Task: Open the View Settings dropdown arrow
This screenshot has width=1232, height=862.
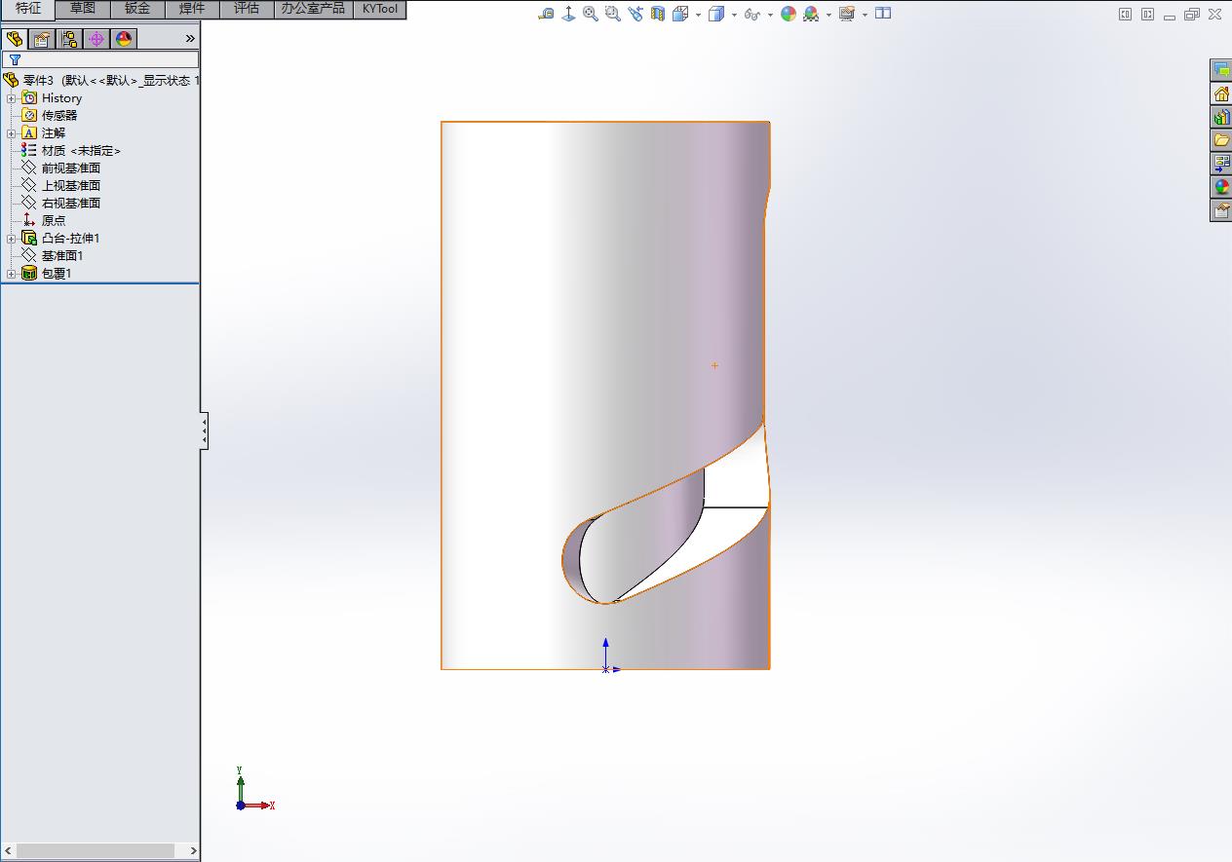Action: coord(865,15)
